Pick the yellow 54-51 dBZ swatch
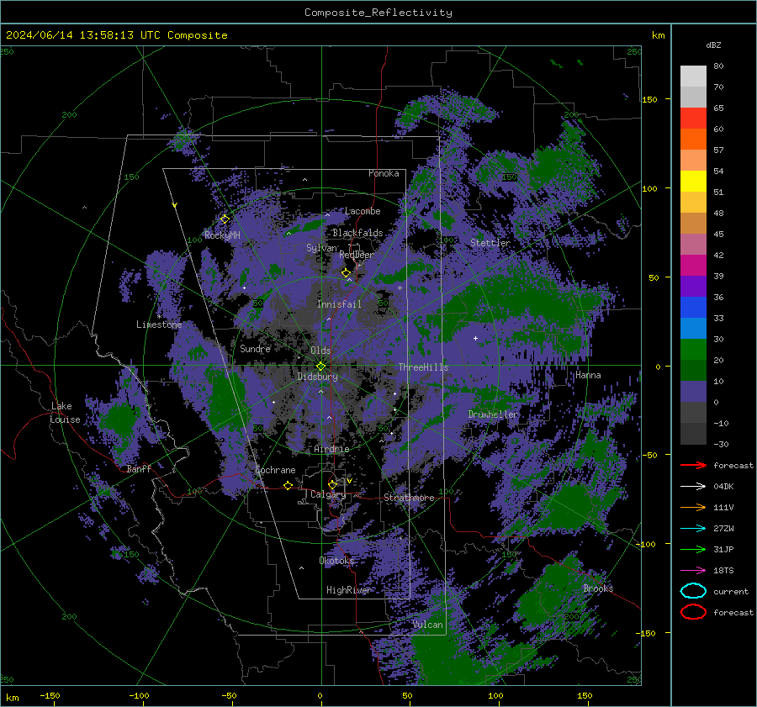757x707 pixels. click(693, 182)
